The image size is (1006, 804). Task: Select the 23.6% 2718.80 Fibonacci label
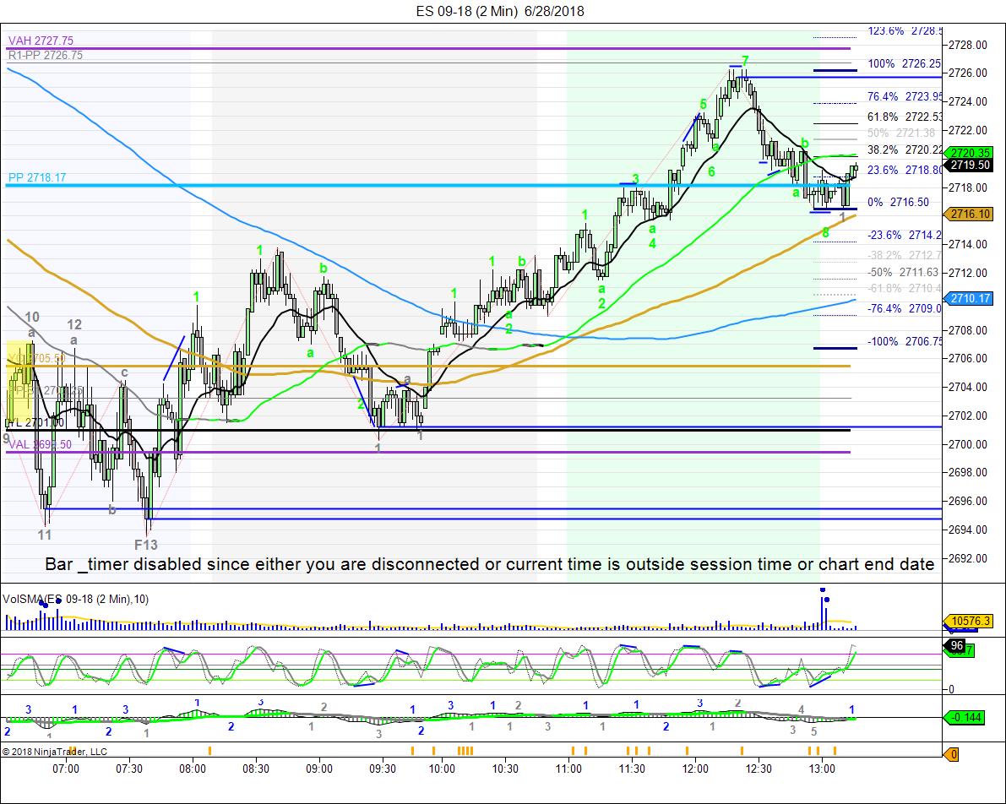(905, 170)
